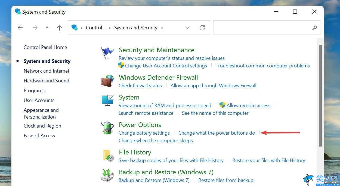Screen dimensions: 340x186
Task: Click the Control Panel icon in the address bar
Action: click(x=74, y=27)
